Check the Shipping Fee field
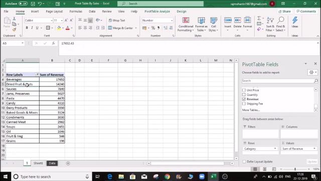 (244, 104)
